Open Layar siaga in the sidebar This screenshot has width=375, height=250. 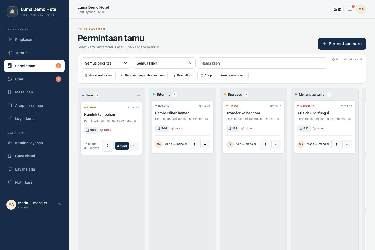pyautogui.click(x=34, y=169)
